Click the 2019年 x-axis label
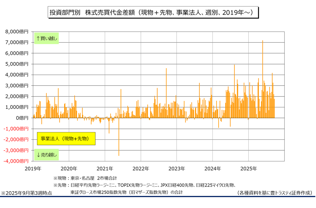Image resolution: width=316 pixels, height=208 pixels. tap(33, 169)
